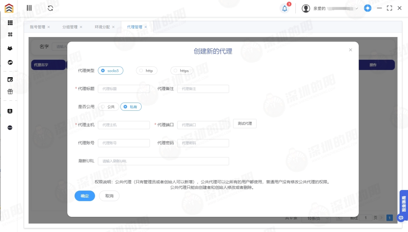Open the apps grid icon in sidebar

pyautogui.click(x=10, y=23)
